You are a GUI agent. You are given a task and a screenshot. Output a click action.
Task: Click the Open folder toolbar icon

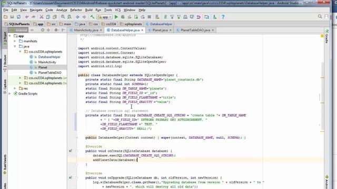(5, 17)
